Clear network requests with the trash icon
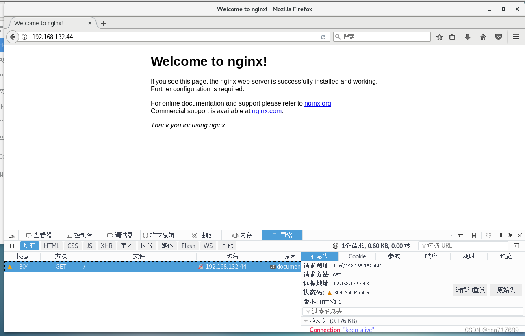 pyautogui.click(x=12, y=246)
